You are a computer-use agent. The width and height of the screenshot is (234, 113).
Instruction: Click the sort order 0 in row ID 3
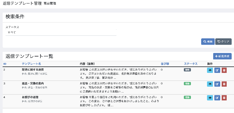[x=162, y=83]
